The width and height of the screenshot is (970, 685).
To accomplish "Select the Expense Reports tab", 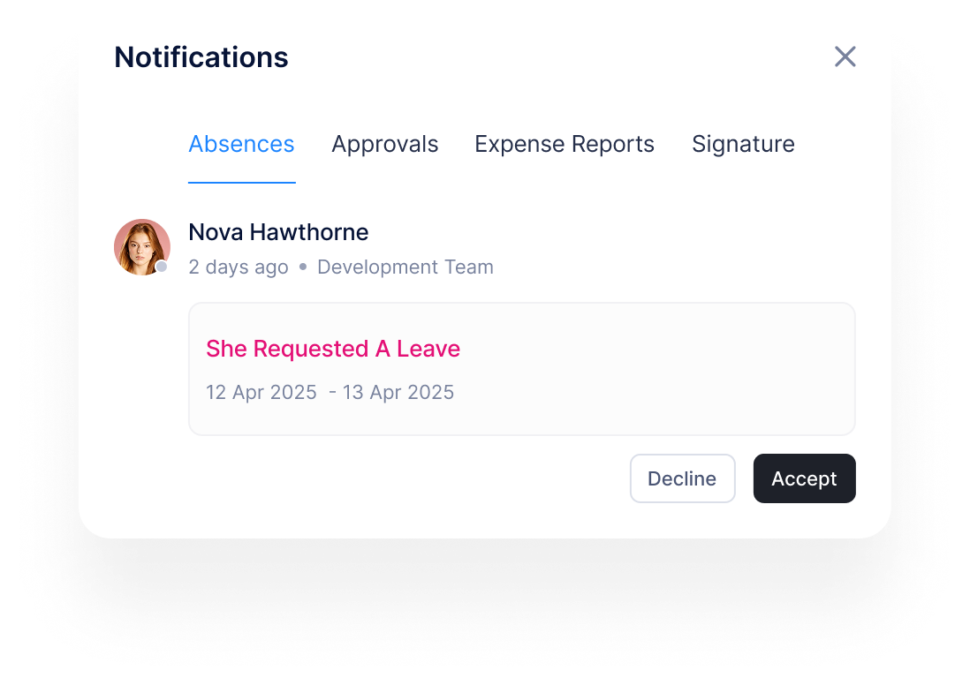I will [x=564, y=143].
